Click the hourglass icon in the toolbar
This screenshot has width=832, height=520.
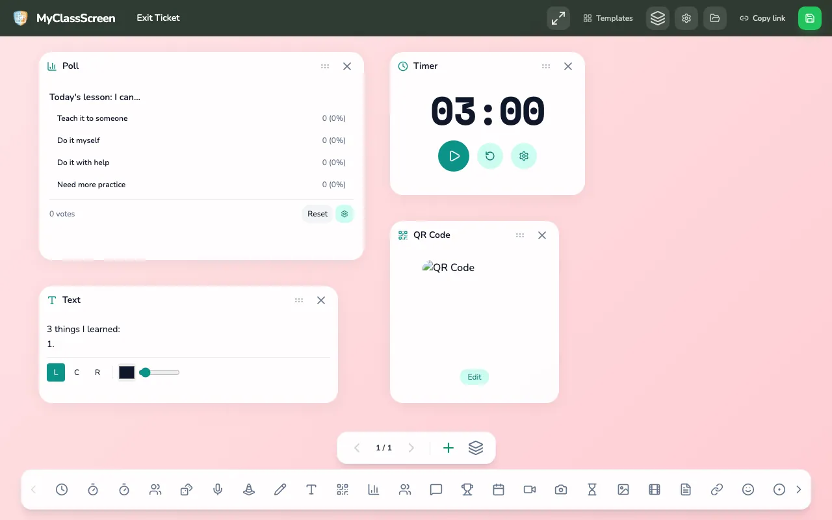click(x=592, y=489)
